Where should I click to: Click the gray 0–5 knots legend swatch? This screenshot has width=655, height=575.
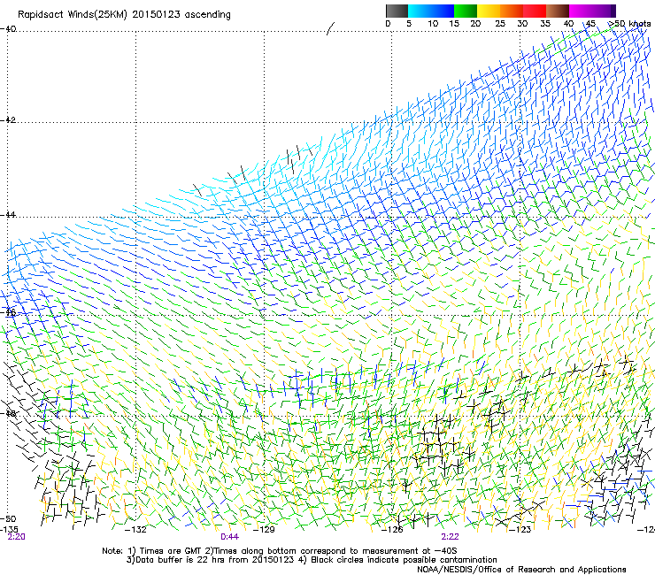(x=397, y=11)
